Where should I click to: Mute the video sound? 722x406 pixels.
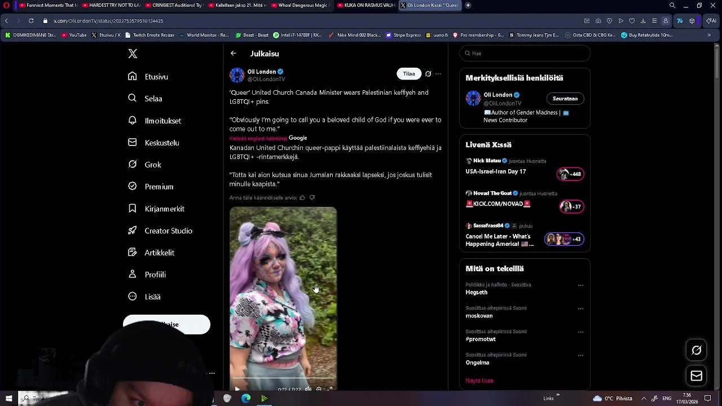point(308,389)
